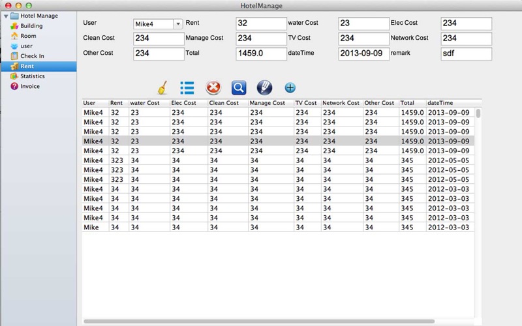Focus the Elec Cost input field

(x=466, y=23)
